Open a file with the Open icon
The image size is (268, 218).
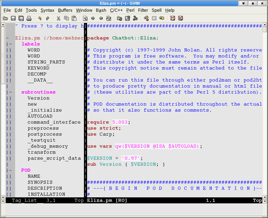tap(5, 18)
